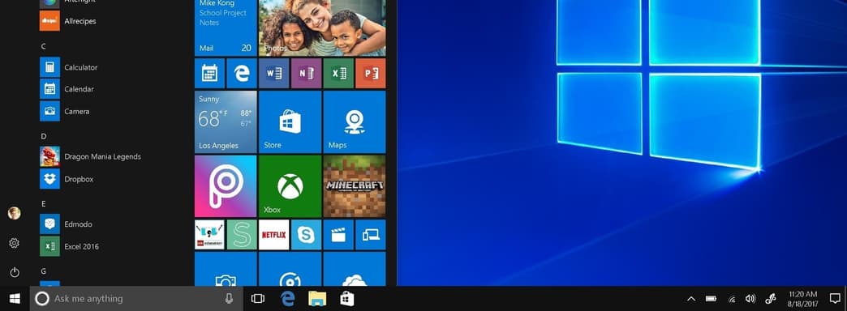The height and width of the screenshot is (311, 847).
Task: Open the Weather tile showing Los Angeles
Action: click(x=226, y=121)
